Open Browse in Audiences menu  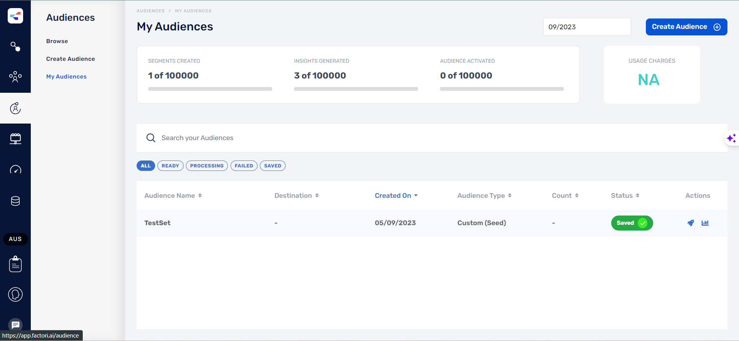(57, 41)
